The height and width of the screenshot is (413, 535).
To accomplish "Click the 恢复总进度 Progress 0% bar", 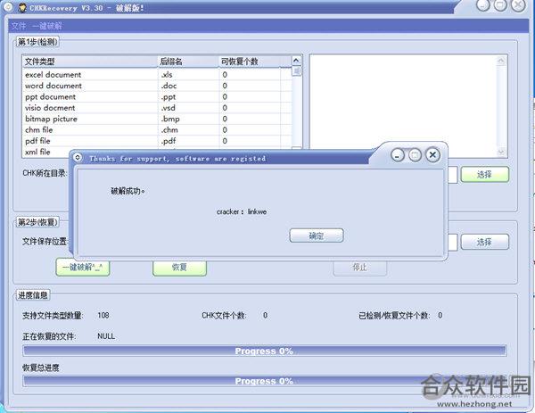I will [x=265, y=381].
